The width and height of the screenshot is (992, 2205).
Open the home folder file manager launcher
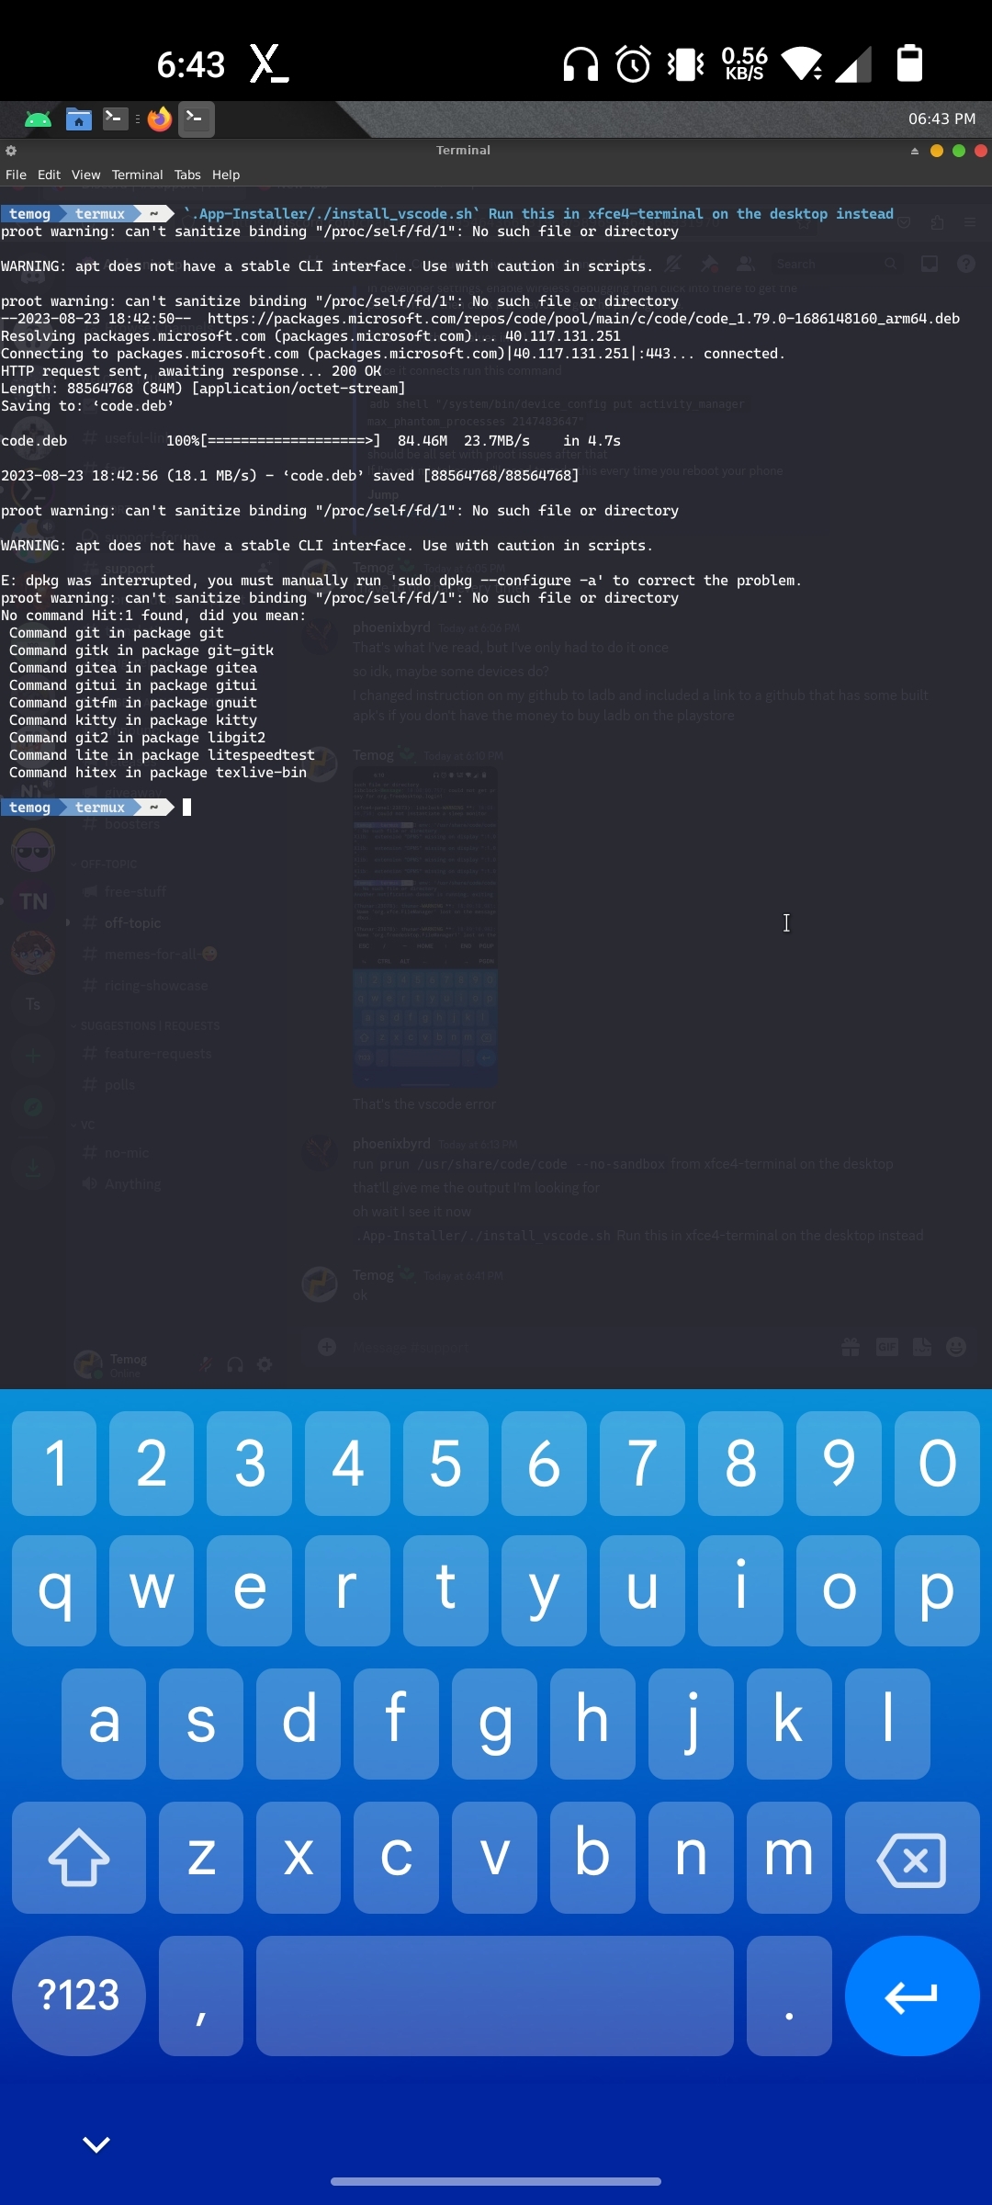(79, 119)
